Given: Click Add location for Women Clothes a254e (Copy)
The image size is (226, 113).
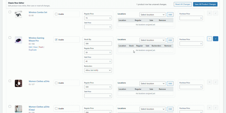Looking at the screenshot, I should pyautogui.click(x=170, y=109).
